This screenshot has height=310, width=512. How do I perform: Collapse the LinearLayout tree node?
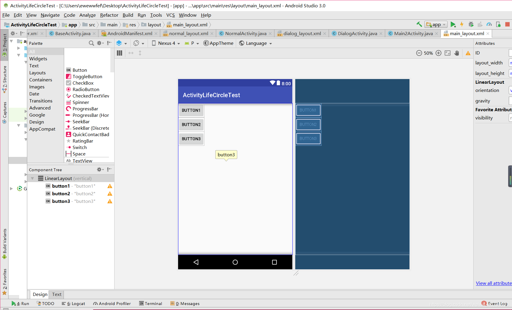[x=33, y=179]
